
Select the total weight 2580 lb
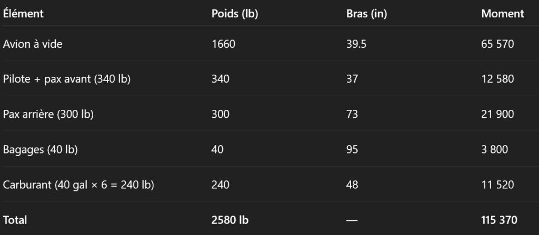point(230,220)
